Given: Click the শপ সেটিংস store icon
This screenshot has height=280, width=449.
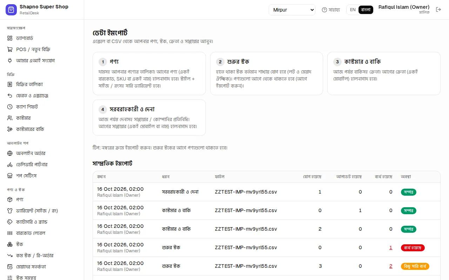Looking at the screenshot, I should pyautogui.click(x=10, y=176).
